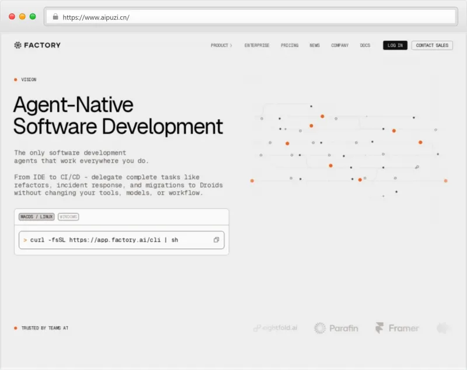Copy the curl install command
The height and width of the screenshot is (370, 467).
pyautogui.click(x=216, y=240)
